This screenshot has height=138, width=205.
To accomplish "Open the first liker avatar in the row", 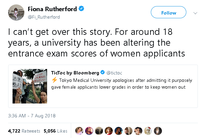I will click(80, 131).
